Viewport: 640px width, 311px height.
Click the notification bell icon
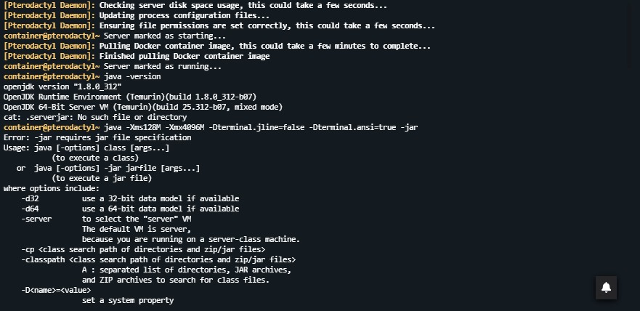point(606,287)
